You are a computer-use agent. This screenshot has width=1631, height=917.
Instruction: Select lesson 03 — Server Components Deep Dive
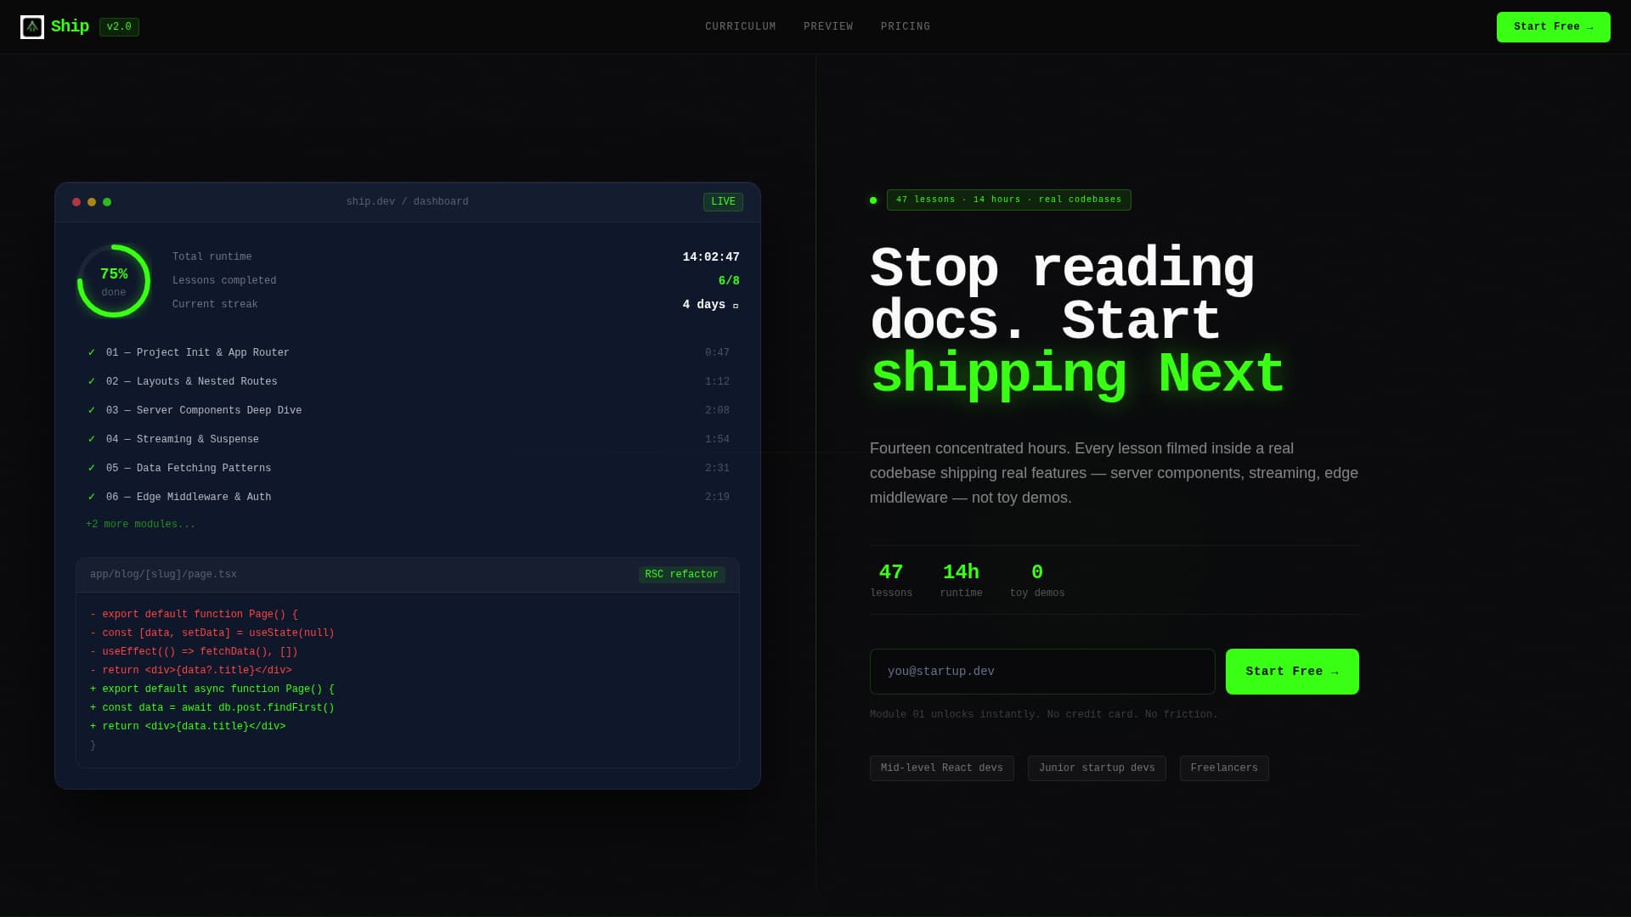tap(408, 411)
